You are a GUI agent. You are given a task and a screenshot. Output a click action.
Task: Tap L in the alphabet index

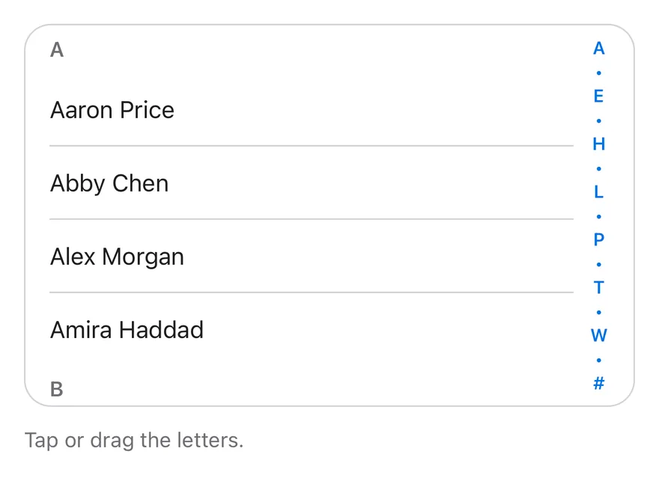[x=599, y=192]
